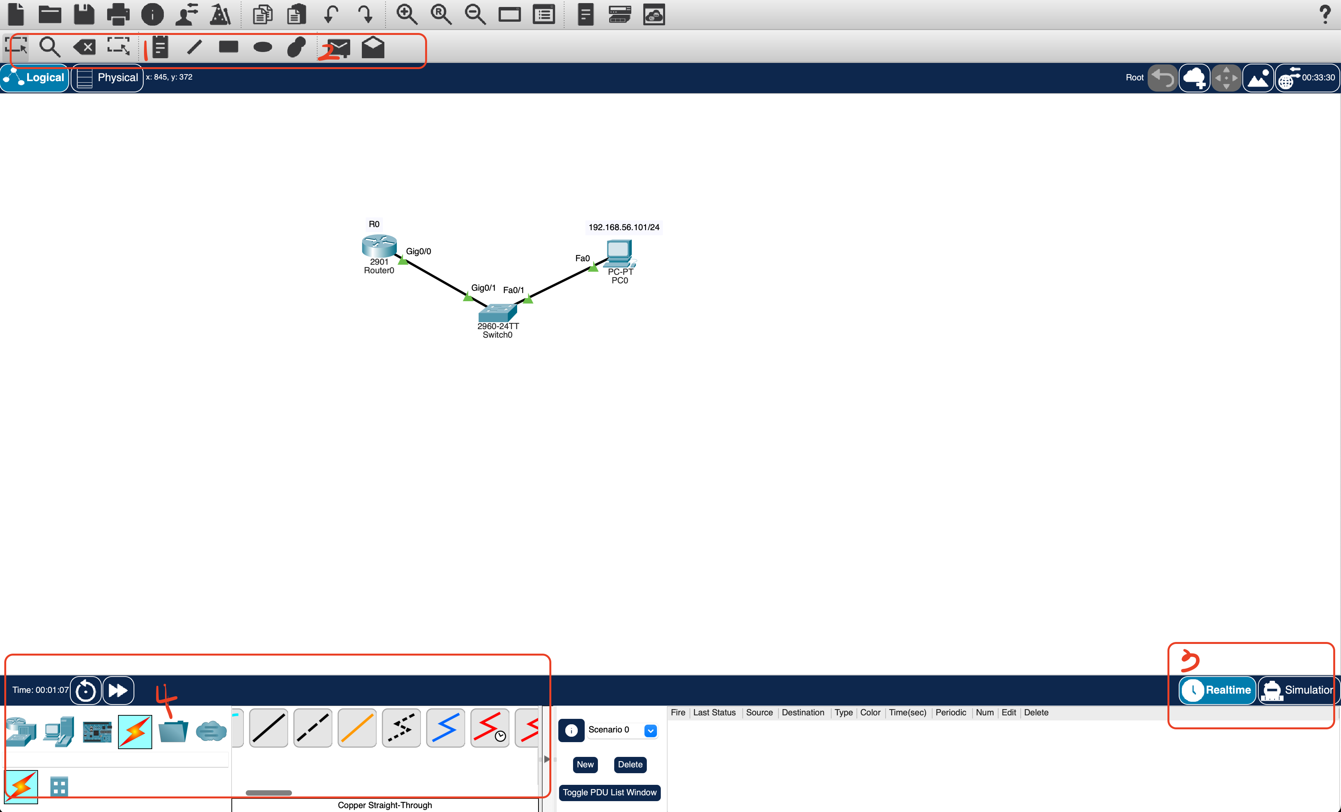
Task: Click the Delete scenario button
Action: (x=630, y=765)
